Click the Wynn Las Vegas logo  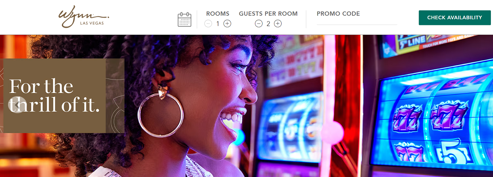coord(84,17)
